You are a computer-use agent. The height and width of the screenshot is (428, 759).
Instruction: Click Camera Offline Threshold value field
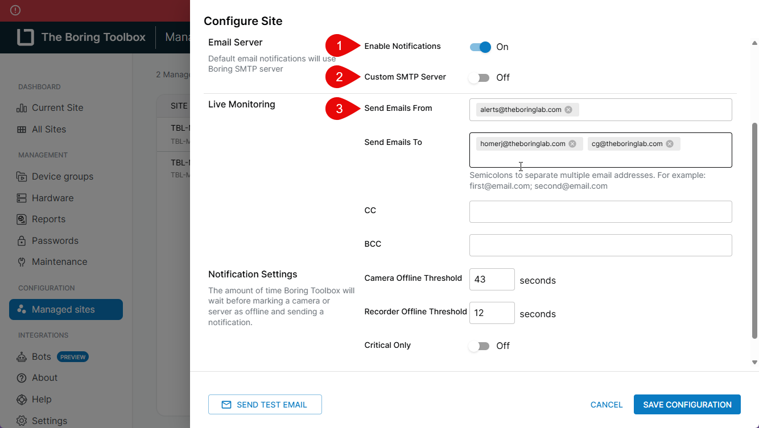coord(492,280)
